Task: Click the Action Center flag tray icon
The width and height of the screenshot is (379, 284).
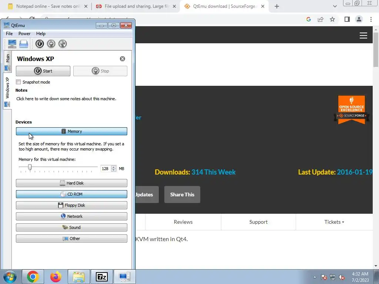Action: [x=324, y=277]
